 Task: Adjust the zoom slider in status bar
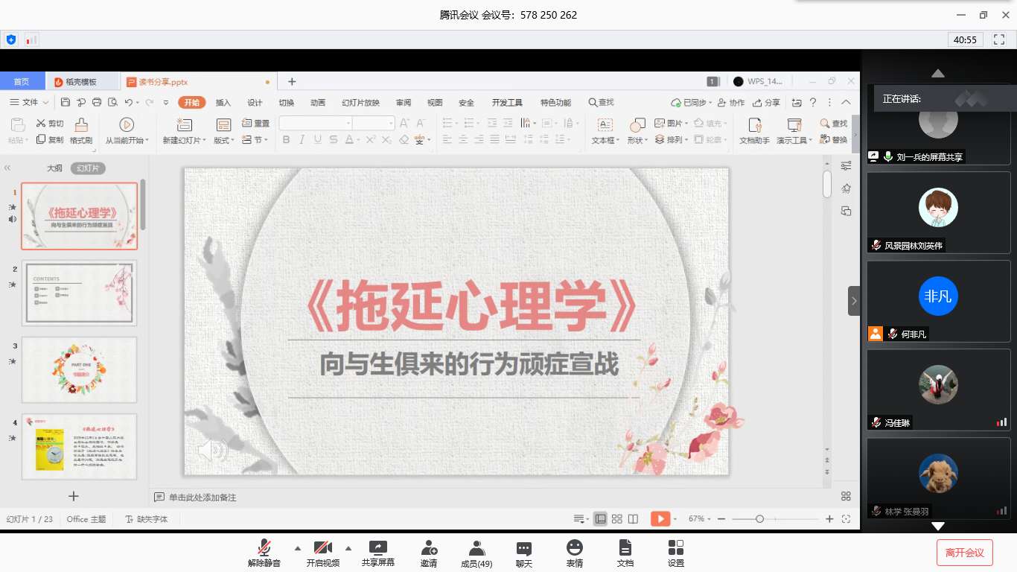tap(759, 519)
